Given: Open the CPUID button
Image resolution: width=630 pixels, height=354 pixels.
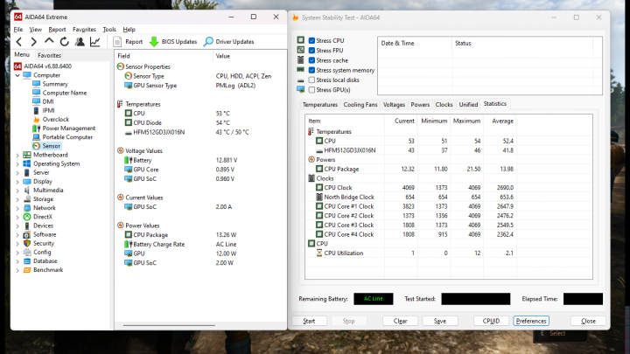Looking at the screenshot, I should [491, 321].
